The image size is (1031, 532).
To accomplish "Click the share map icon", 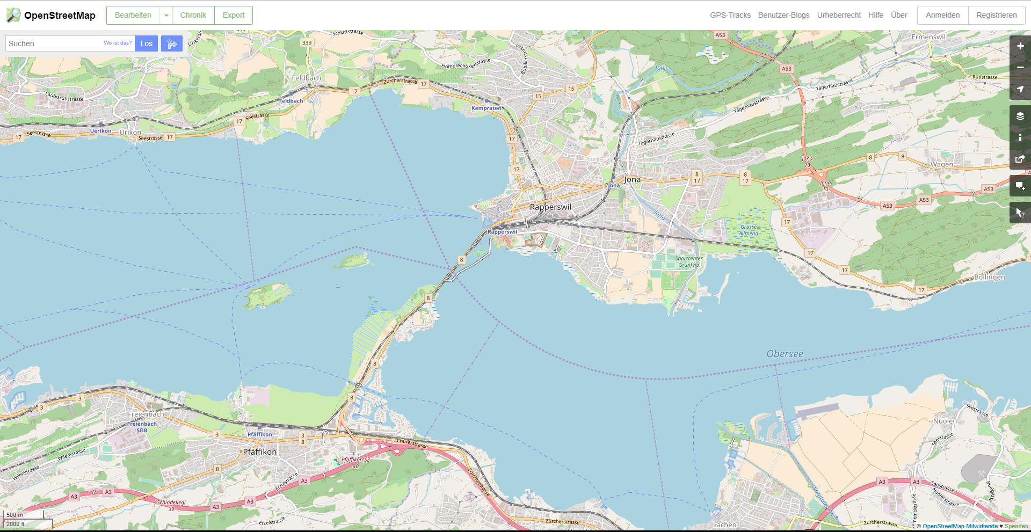I will click(x=1020, y=159).
